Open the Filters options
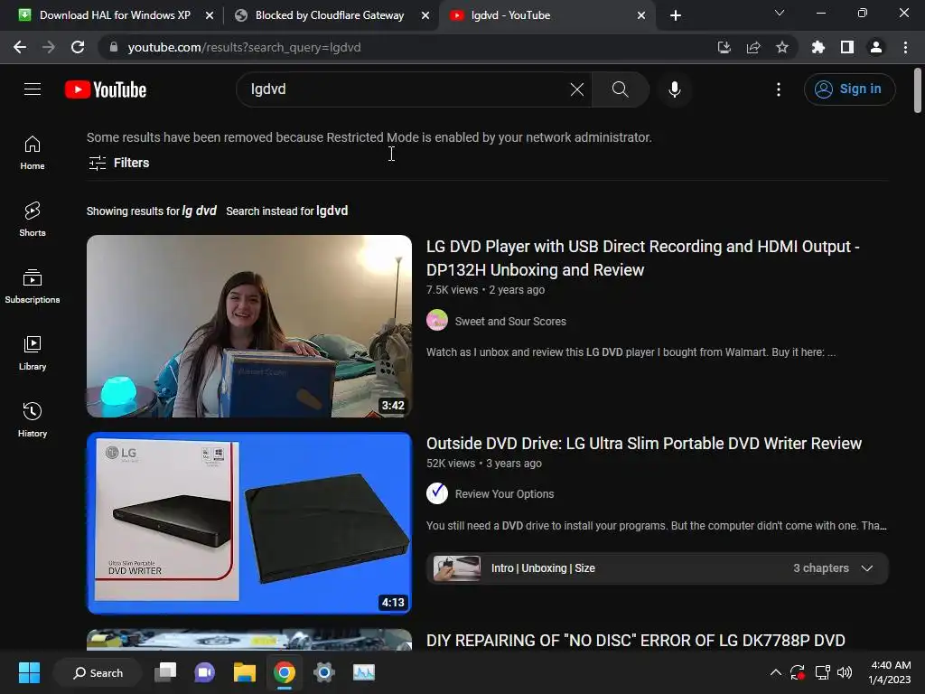Image resolution: width=925 pixels, height=694 pixels. coord(118,163)
